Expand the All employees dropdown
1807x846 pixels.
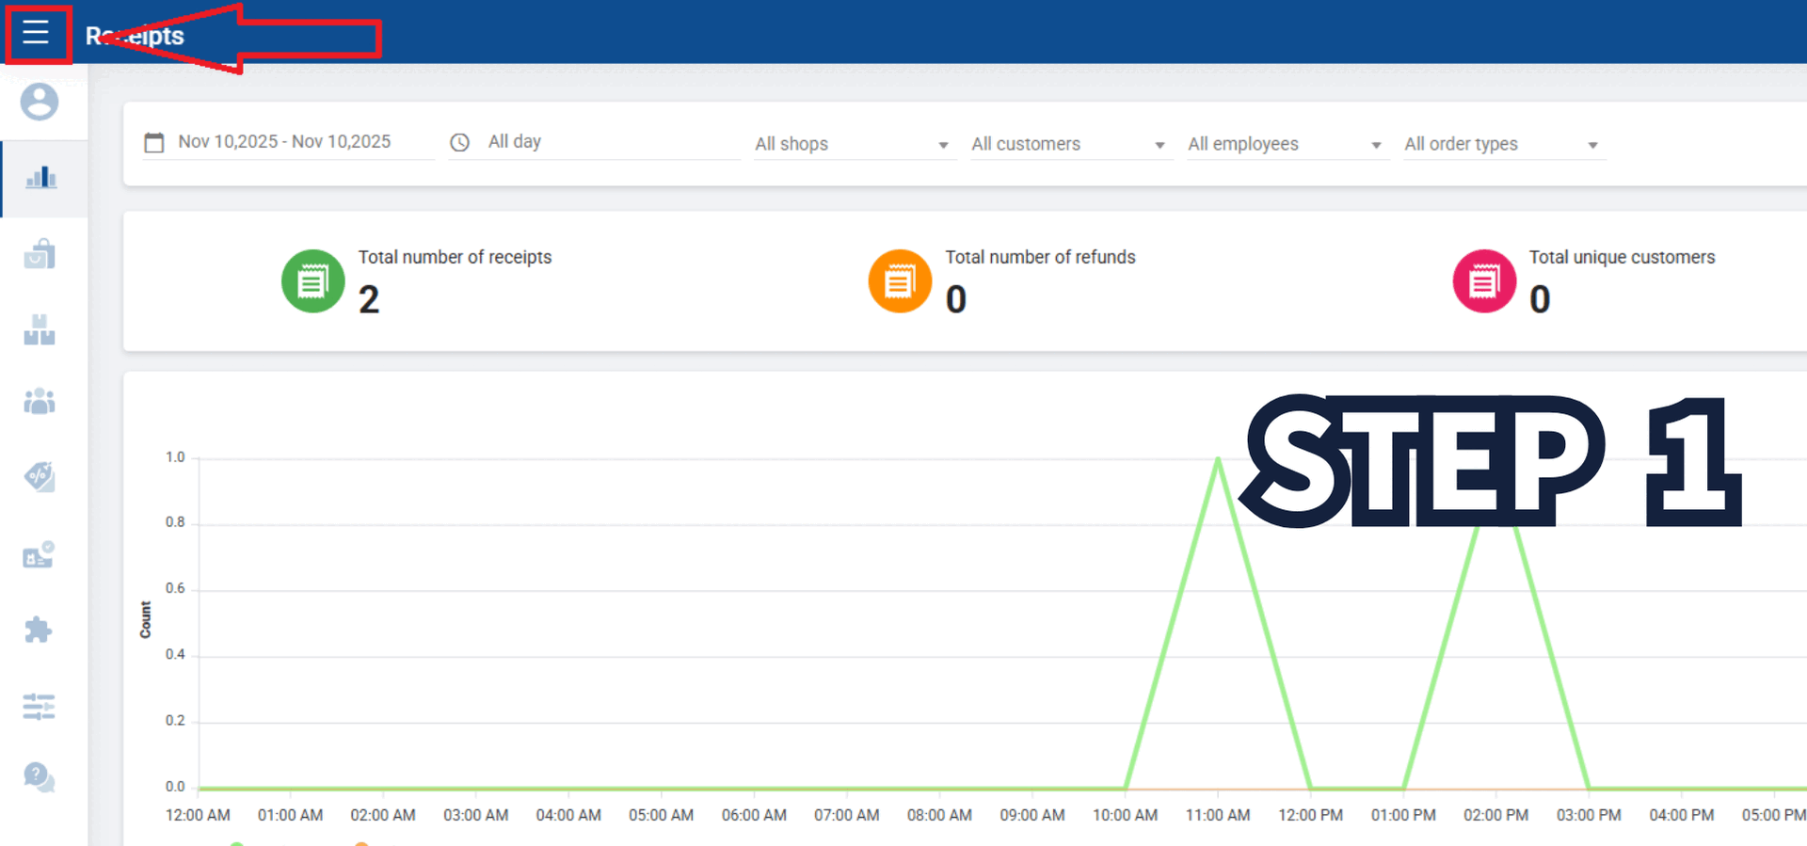point(1285,144)
